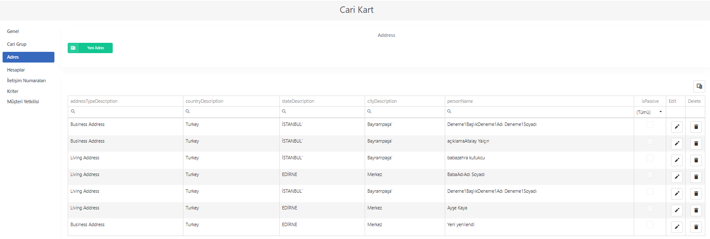Edit the Ayşe Kaya address row
The width and height of the screenshot is (710, 239).
677,210
